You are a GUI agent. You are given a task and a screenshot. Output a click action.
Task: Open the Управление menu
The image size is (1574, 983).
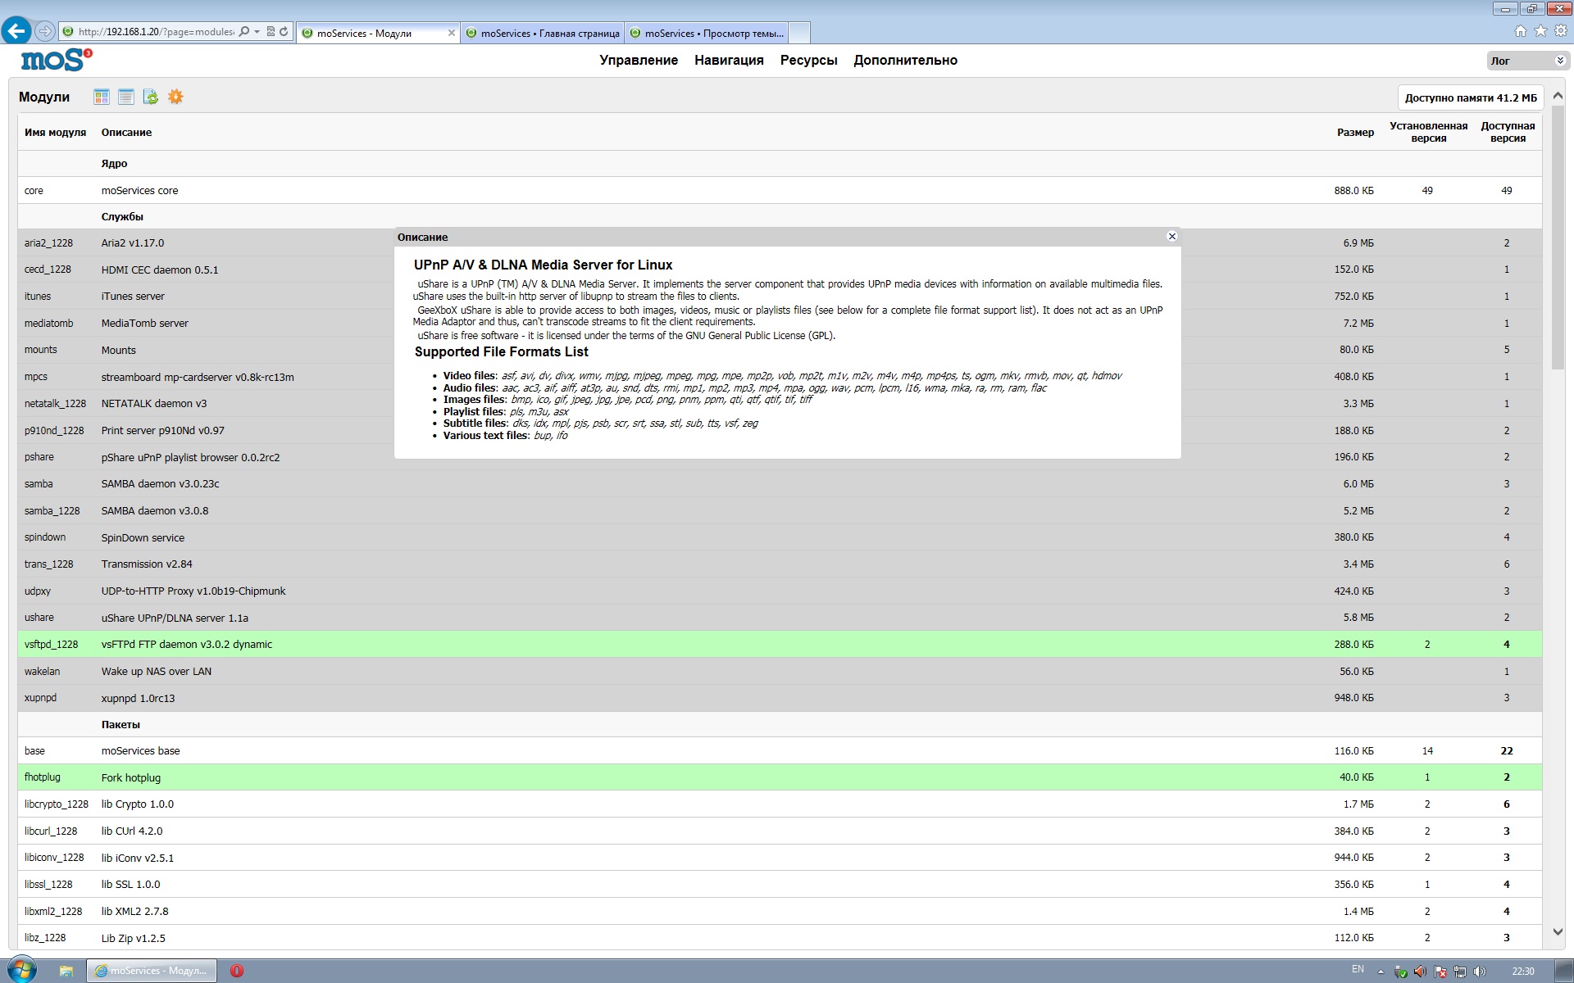point(638,61)
